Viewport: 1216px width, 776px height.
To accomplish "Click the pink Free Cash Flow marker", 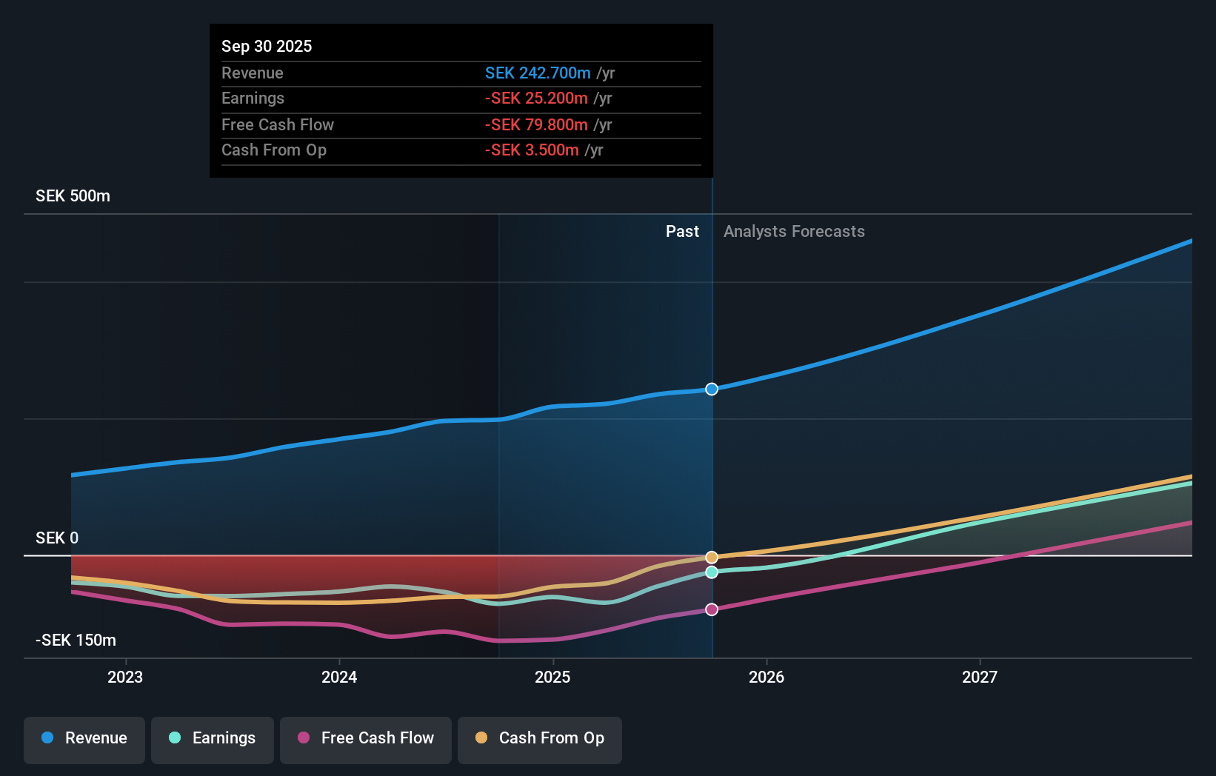I will click(x=712, y=609).
